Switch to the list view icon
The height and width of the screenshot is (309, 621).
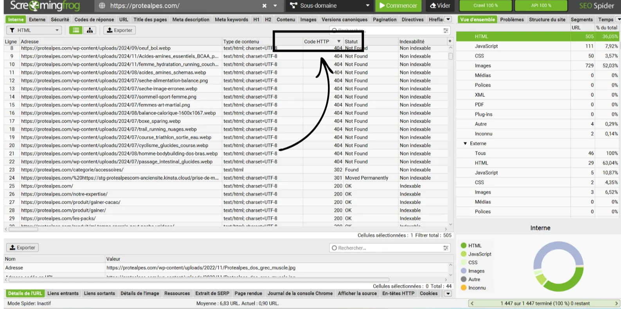(76, 30)
